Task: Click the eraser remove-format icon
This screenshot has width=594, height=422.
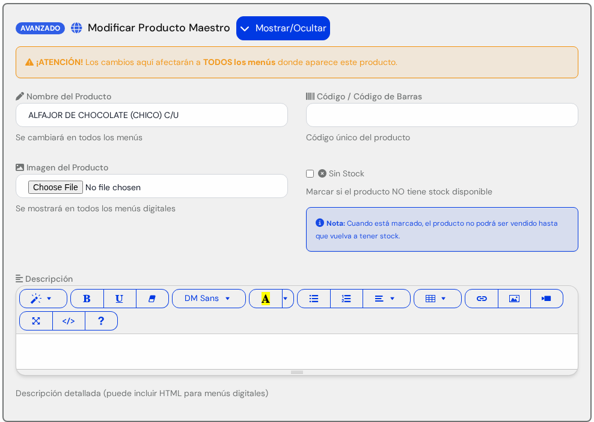Action: pyautogui.click(x=152, y=299)
